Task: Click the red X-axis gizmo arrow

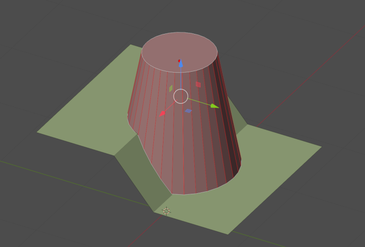Action: click(162, 114)
